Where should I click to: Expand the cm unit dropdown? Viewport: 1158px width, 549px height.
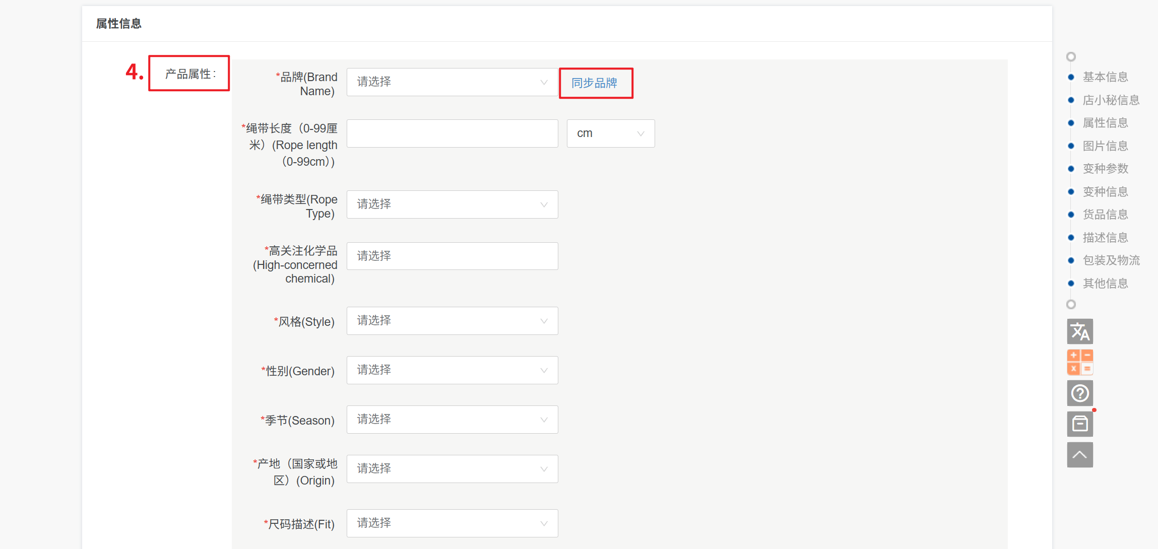pos(610,133)
